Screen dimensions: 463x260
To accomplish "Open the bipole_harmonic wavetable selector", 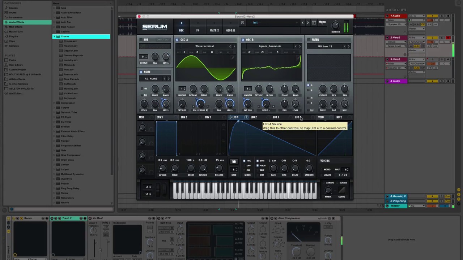I will (x=270, y=46).
